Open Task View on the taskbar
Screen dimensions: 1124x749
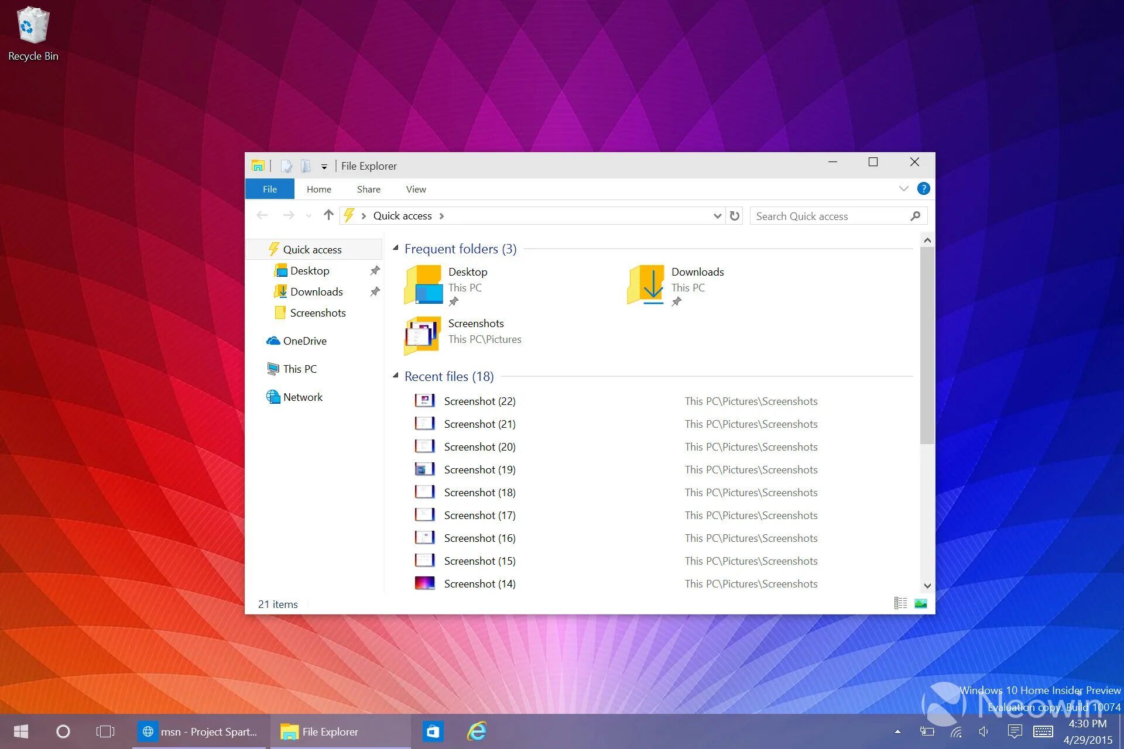tap(105, 731)
